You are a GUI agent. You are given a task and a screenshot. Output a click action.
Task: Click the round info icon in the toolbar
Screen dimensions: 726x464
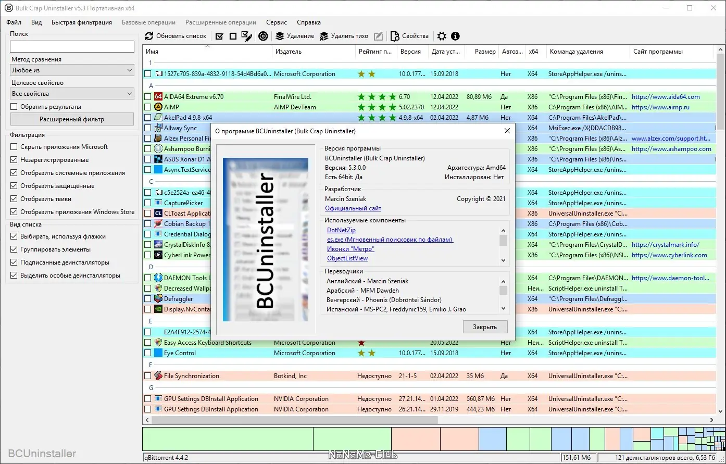(456, 36)
